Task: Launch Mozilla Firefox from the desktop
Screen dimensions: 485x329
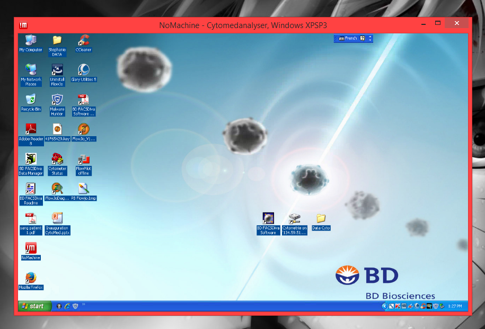Action: pyautogui.click(x=31, y=281)
